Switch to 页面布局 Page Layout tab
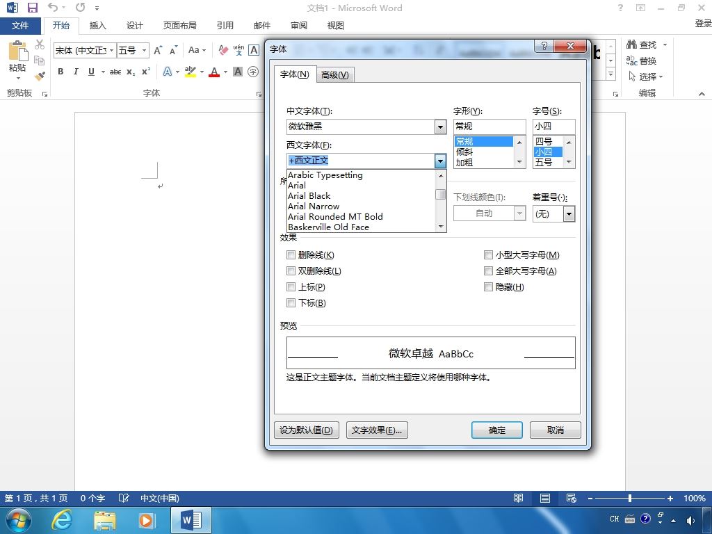The height and width of the screenshot is (534, 712). (x=180, y=26)
